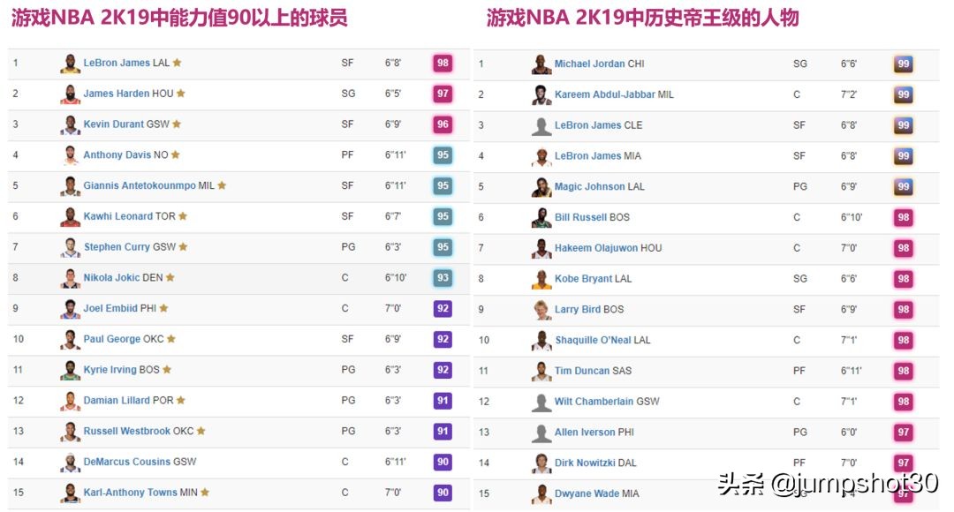Image resolution: width=954 pixels, height=512 pixels.
Task: Open Karl-Anthony Towns player link
Action: (130, 493)
